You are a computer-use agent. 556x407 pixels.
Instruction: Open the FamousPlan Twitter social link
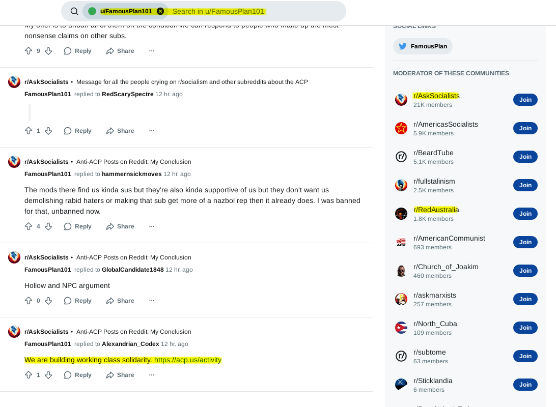423,46
